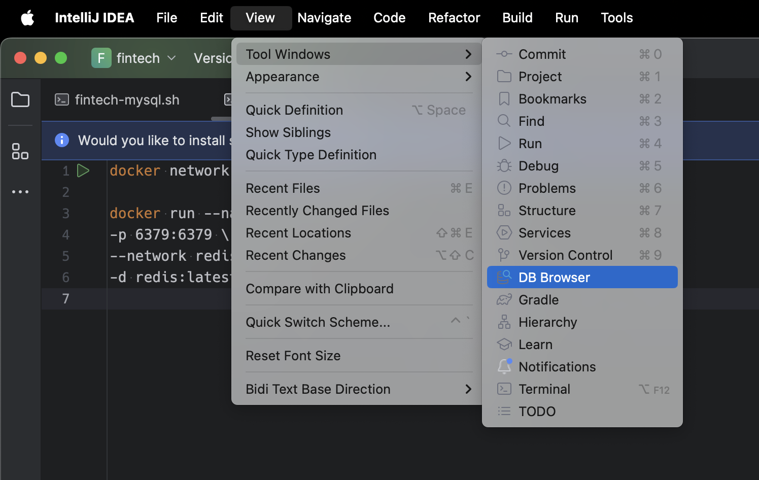Click the Project folder icon in left sidebar
The width and height of the screenshot is (759, 480).
pos(20,99)
